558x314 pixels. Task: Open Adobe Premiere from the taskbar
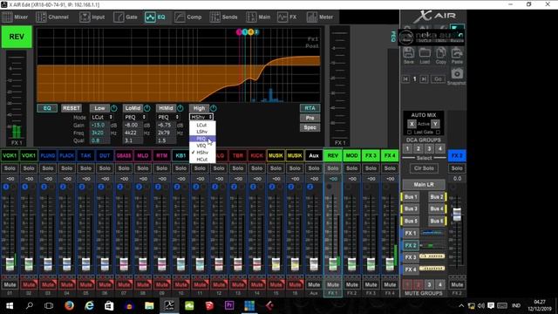(x=229, y=305)
